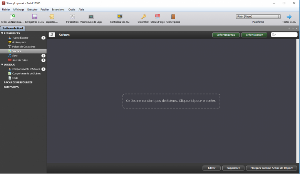
Task: Select Arrière-plans in sidebar
Action: [23, 42]
